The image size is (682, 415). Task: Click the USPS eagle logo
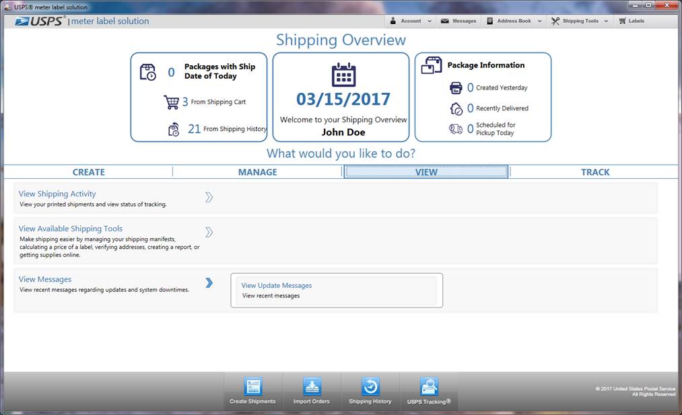click(x=22, y=22)
